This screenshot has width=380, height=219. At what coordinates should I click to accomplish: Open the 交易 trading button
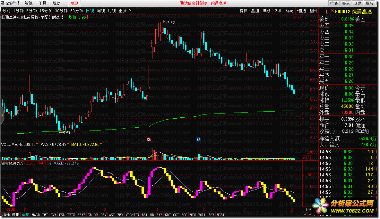click(x=358, y=4)
